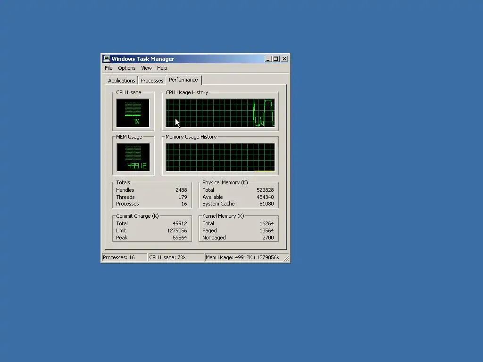
Task: Click the MEM Usage gauge showing 49912
Action: click(x=133, y=157)
